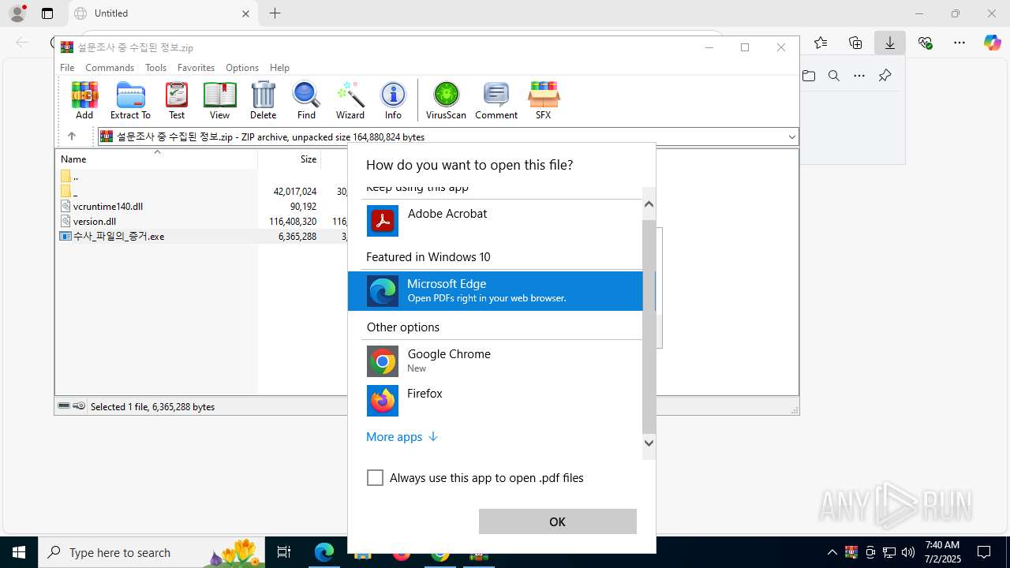Check Always use this app for .pdf

click(x=375, y=478)
